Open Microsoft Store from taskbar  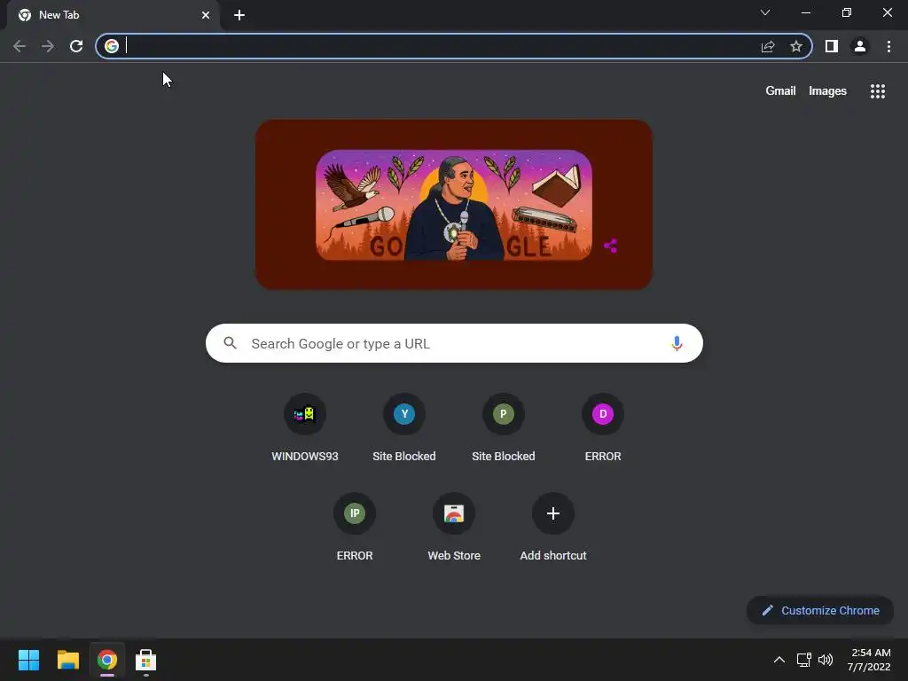[x=146, y=660]
